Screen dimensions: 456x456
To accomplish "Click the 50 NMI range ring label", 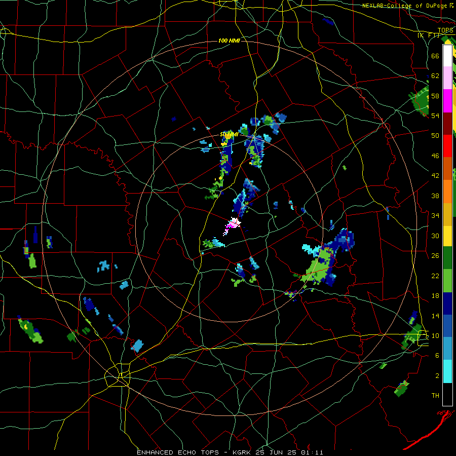I will [229, 134].
